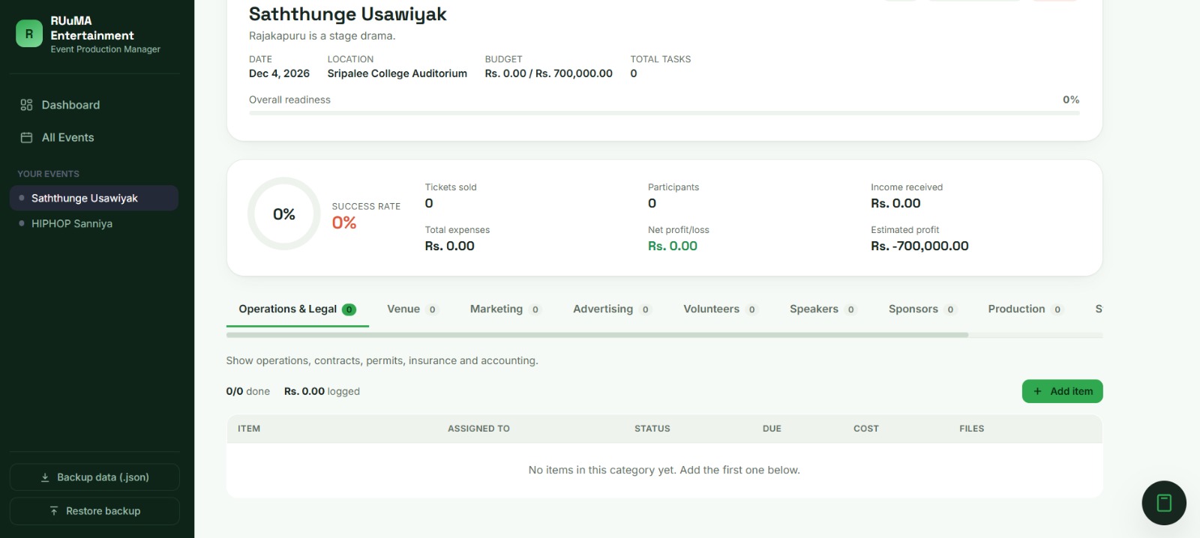Viewport: 1200px width, 538px height.
Task: Click the COST column header
Action: coord(866,429)
